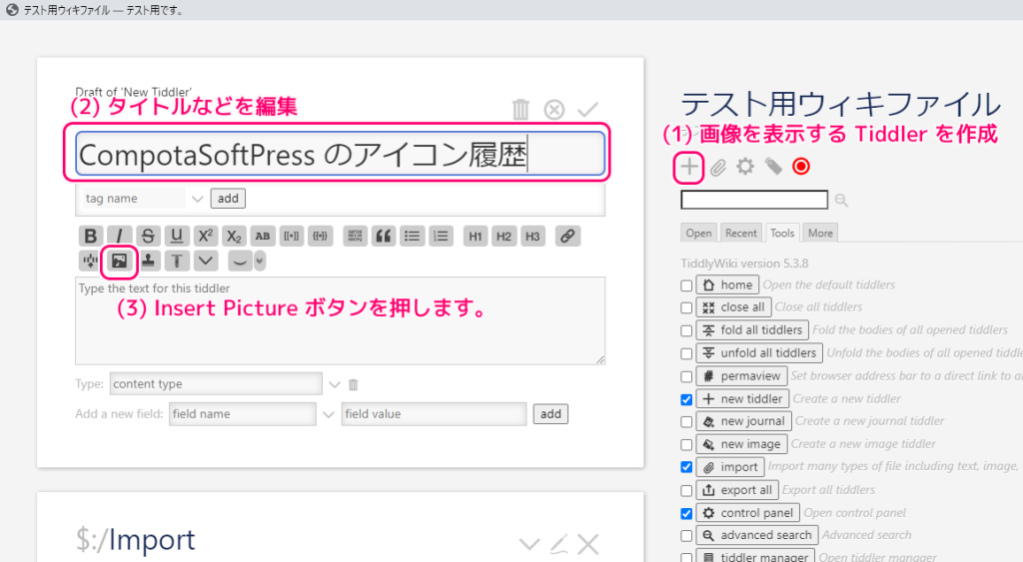Insert a numbered list
The image size is (1023, 562).
coord(441,236)
